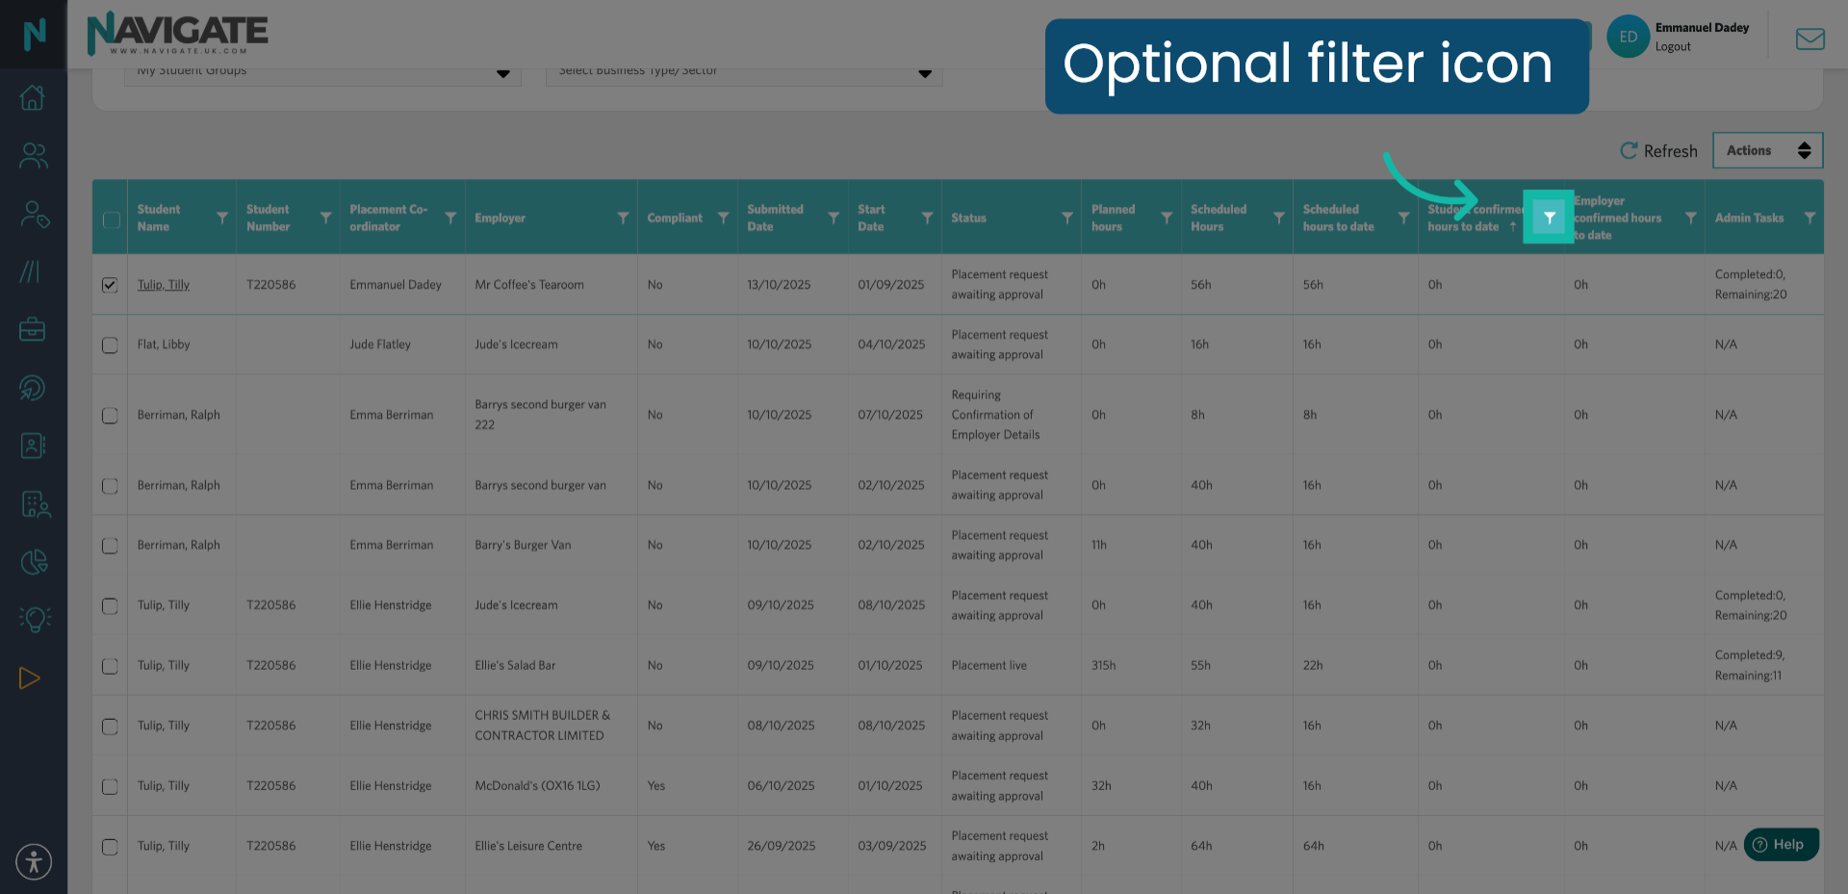Open Tulip, Tilly's student record link
Viewport: 1848px width, 894px height.
[x=163, y=284]
